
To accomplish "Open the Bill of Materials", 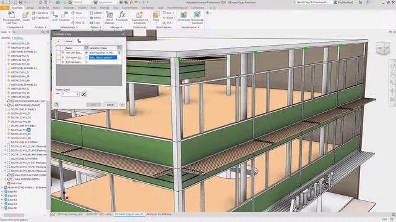I will pos(110,18).
